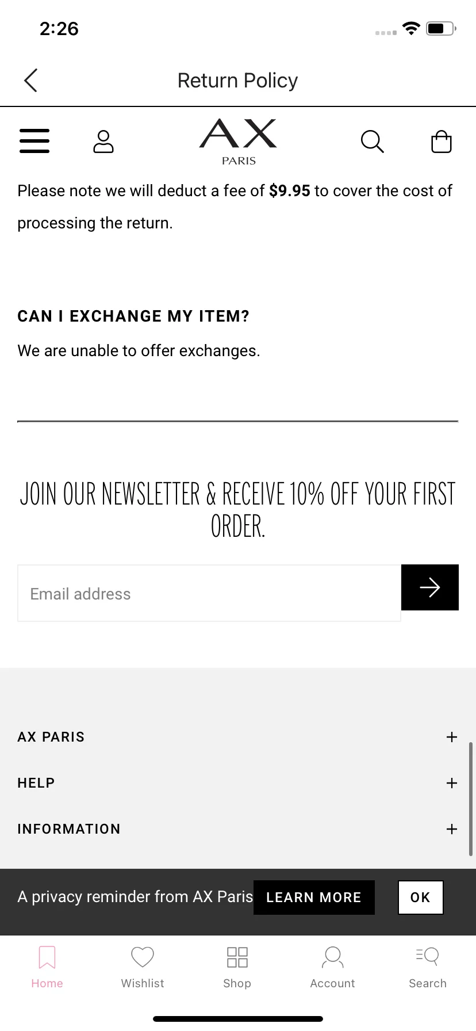Go to the Home tab
The image size is (476, 1031).
point(47,967)
